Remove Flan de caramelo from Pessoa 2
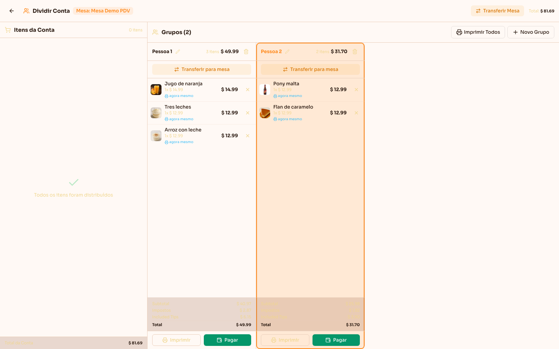This screenshot has width=559, height=349. tap(356, 113)
